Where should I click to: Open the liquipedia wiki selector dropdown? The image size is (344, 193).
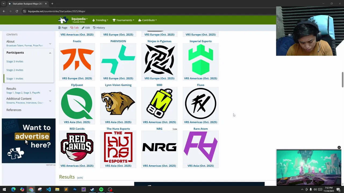pyautogui.click(x=80, y=20)
